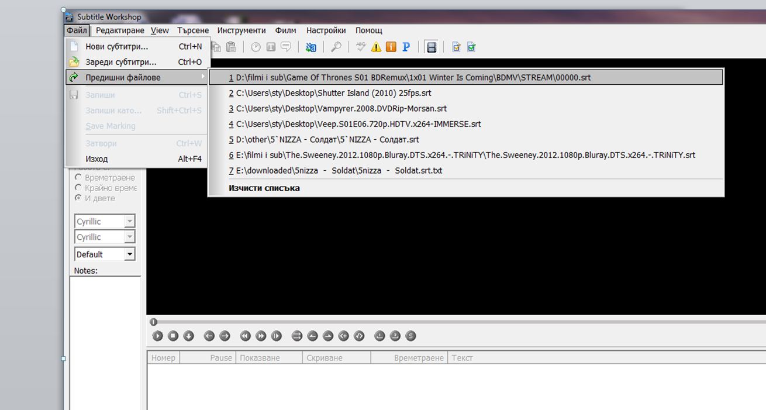This screenshot has width=766, height=410.
Task: Click the translate icon with letter a
Action: click(x=311, y=47)
